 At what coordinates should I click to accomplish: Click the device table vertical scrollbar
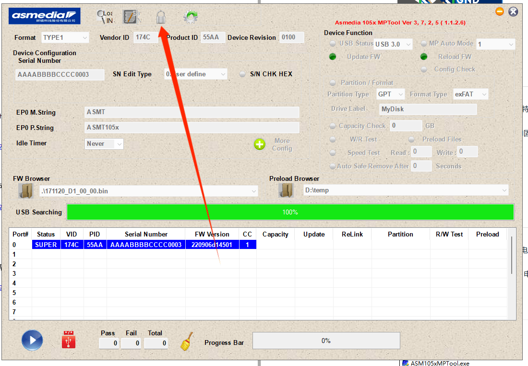pyautogui.click(x=512, y=255)
